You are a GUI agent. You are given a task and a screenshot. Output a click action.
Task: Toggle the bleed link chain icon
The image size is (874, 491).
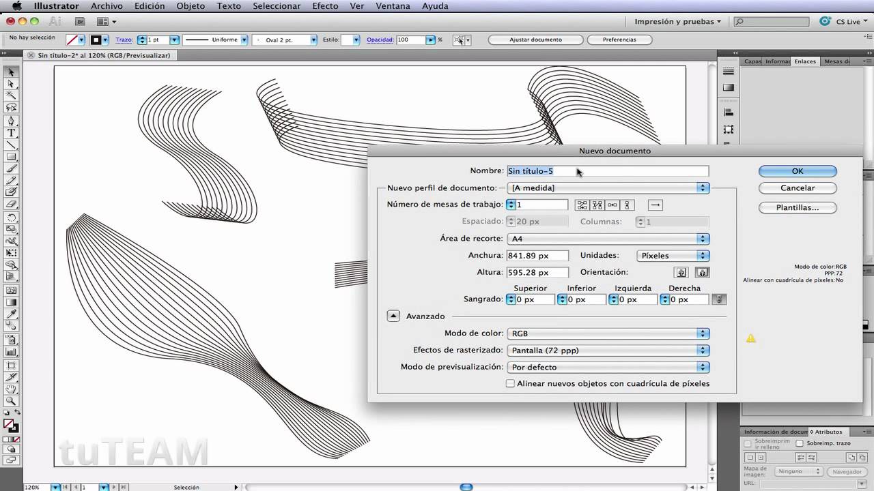coord(718,299)
